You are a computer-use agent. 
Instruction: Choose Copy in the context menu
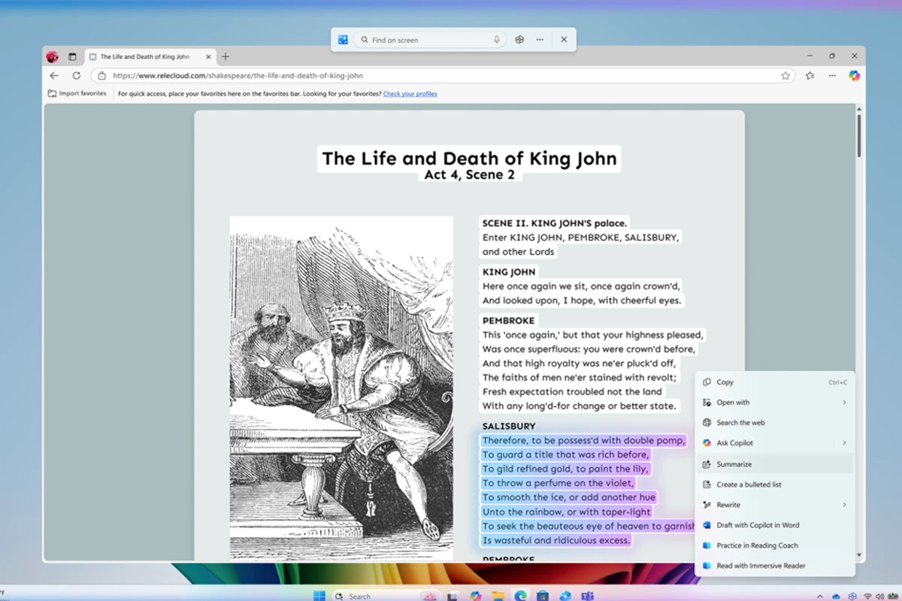pos(775,382)
